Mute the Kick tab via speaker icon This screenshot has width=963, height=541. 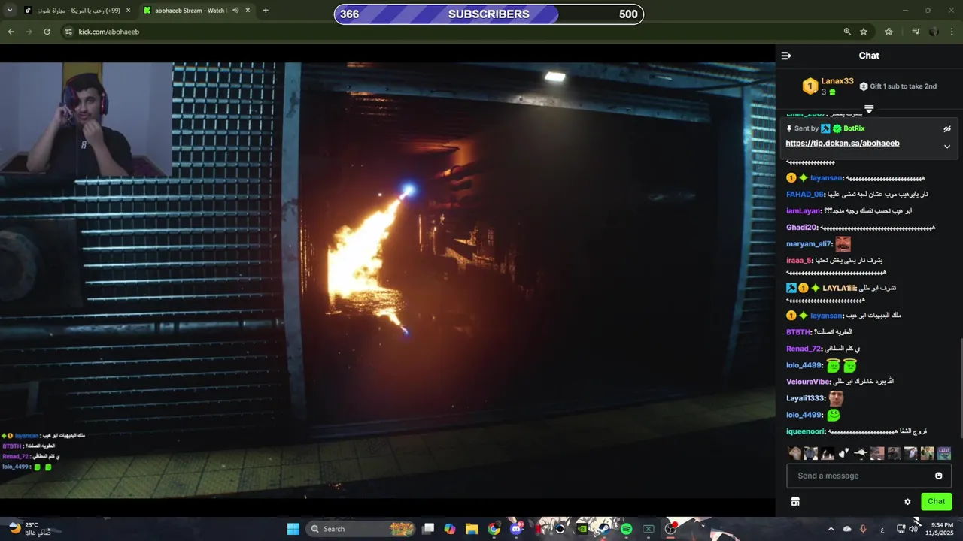(235, 11)
